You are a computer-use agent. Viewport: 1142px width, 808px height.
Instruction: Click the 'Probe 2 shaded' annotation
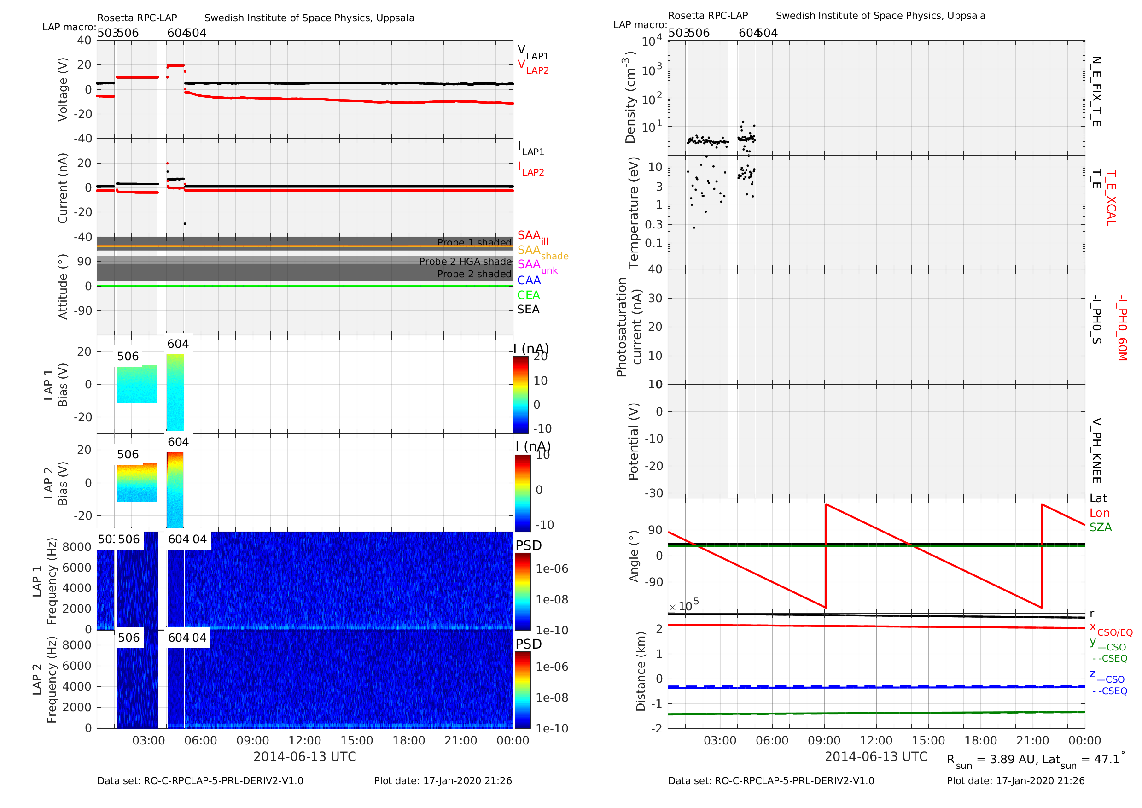pos(474,274)
